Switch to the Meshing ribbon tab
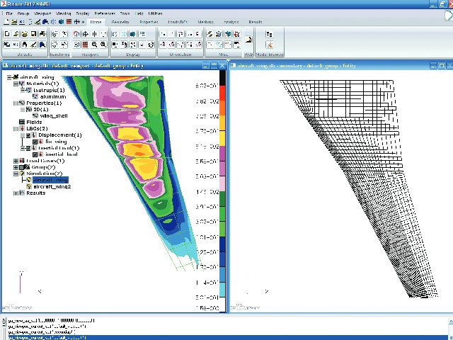Screen dimensions: 453x340 tap(206, 22)
